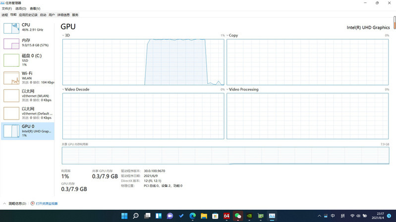Switch to the 服务 tab
Image resolution: width=396 pixels, height=222 pixels.
coord(75,15)
